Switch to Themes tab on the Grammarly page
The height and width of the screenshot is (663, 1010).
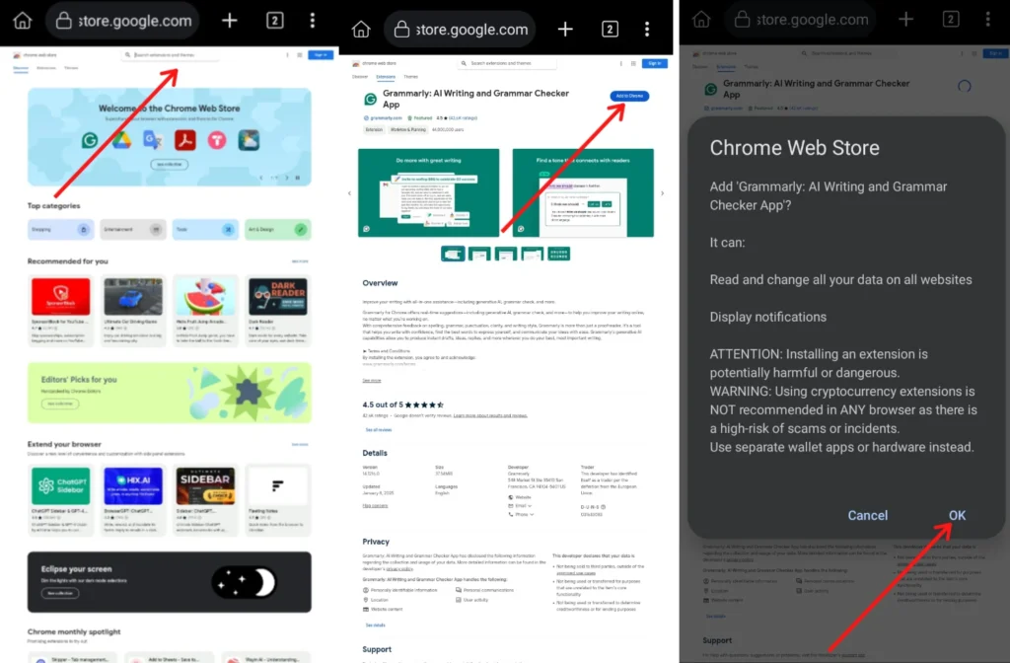[x=410, y=76]
